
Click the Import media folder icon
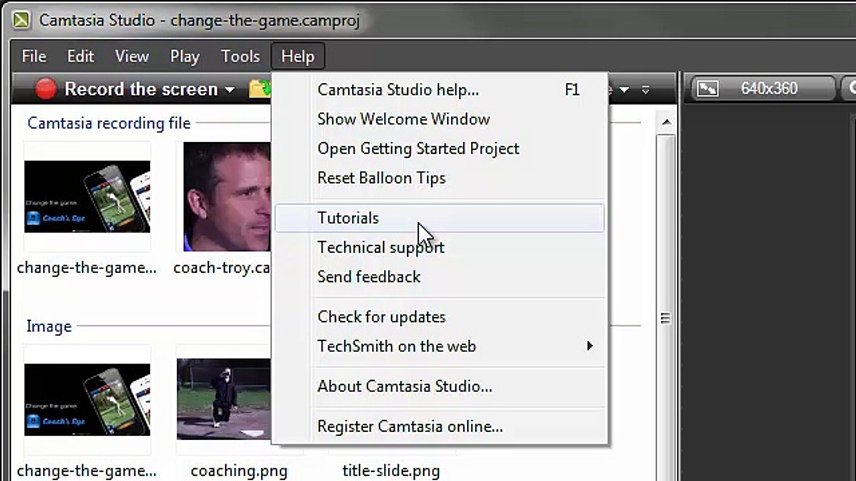(259, 89)
